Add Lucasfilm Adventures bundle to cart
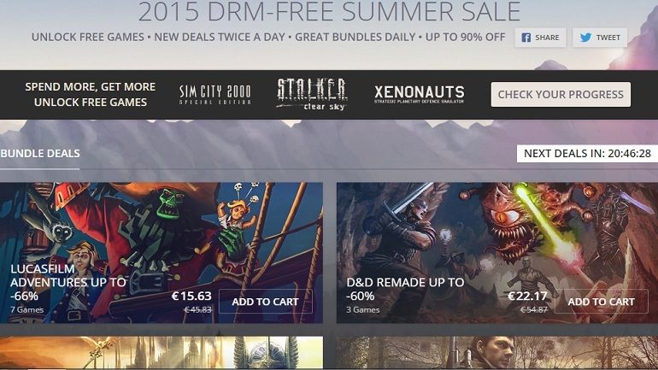Image resolution: width=658 pixels, height=370 pixels. click(266, 302)
